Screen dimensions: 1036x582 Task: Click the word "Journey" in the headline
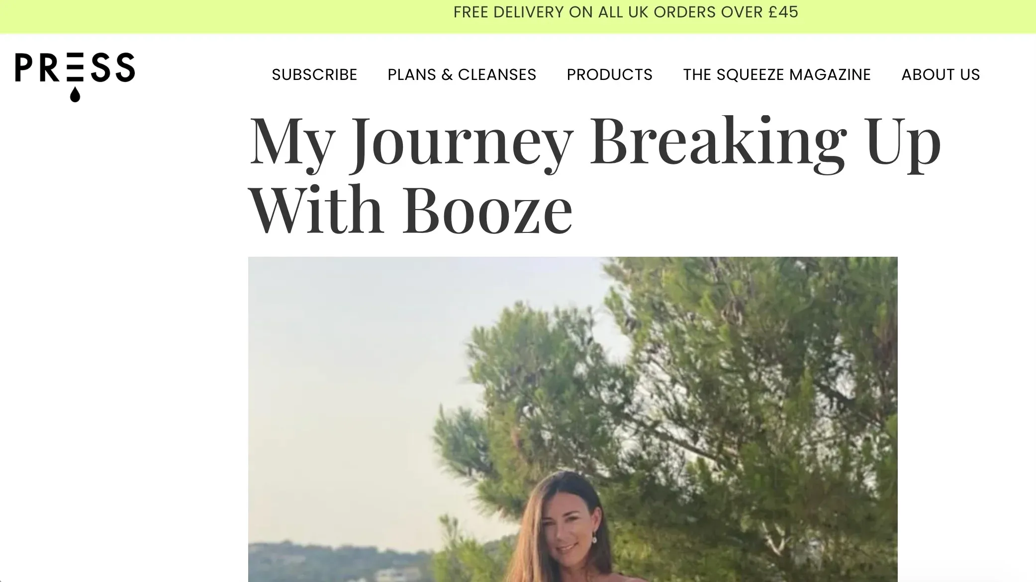coord(463,141)
